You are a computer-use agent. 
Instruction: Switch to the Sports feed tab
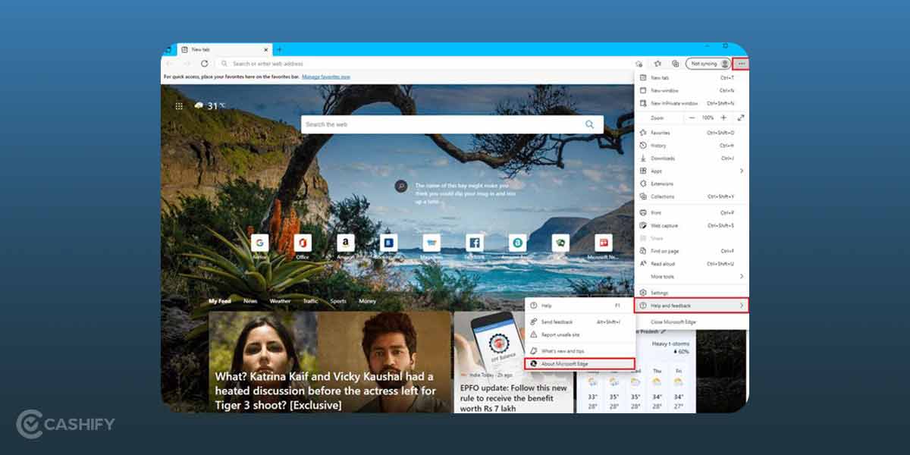[x=338, y=301]
